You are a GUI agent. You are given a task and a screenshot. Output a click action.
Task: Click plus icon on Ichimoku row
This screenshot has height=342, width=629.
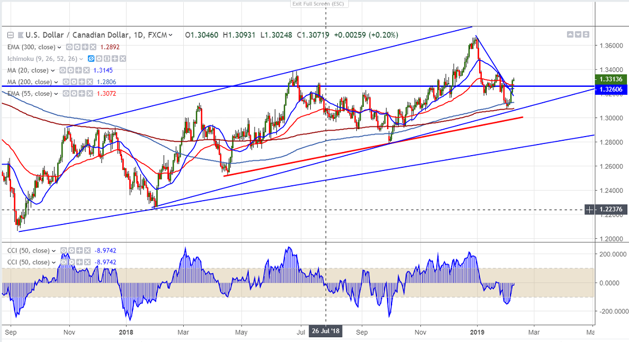(115, 59)
